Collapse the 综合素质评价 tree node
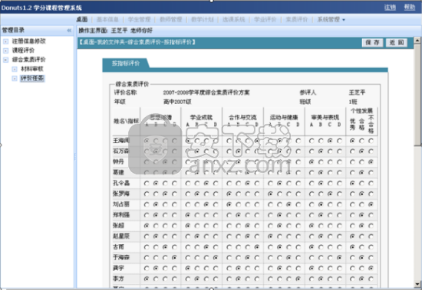This screenshot has height=290, width=422. click(x=6, y=60)
